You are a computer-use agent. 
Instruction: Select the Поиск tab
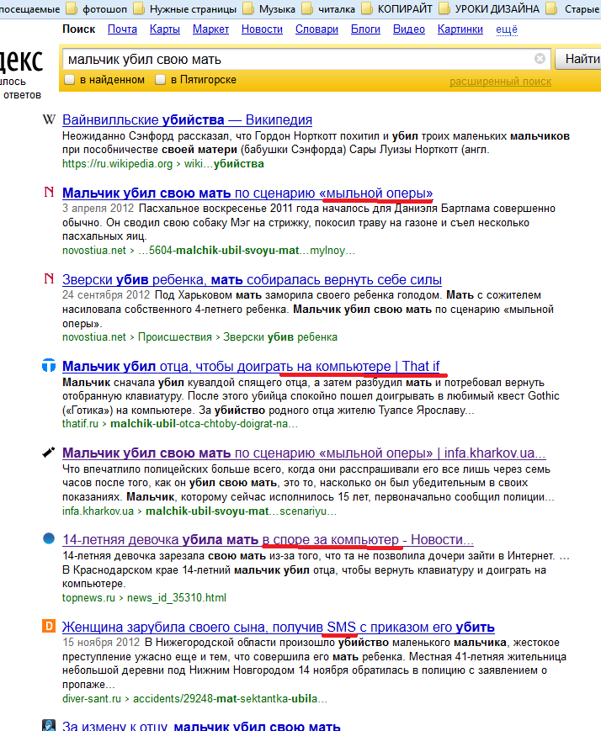tap(79, 29)
